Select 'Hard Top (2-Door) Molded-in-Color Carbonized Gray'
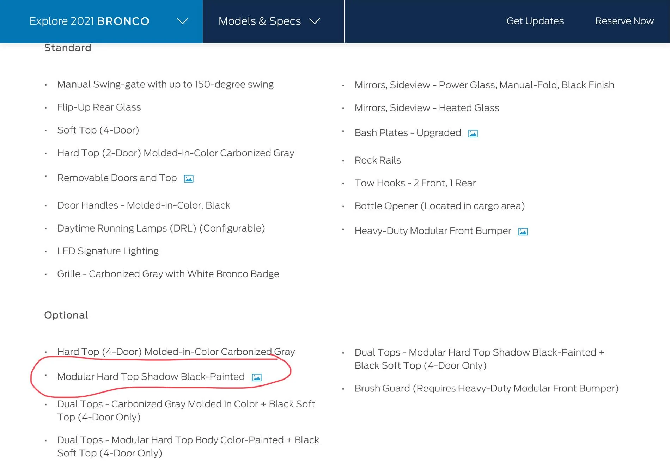 click(176, 153)
